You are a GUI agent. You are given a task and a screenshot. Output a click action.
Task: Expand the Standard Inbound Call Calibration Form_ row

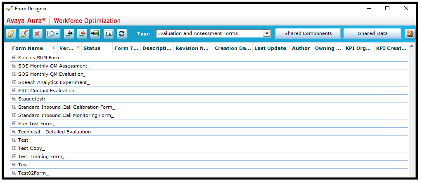[x=14, y=107]
